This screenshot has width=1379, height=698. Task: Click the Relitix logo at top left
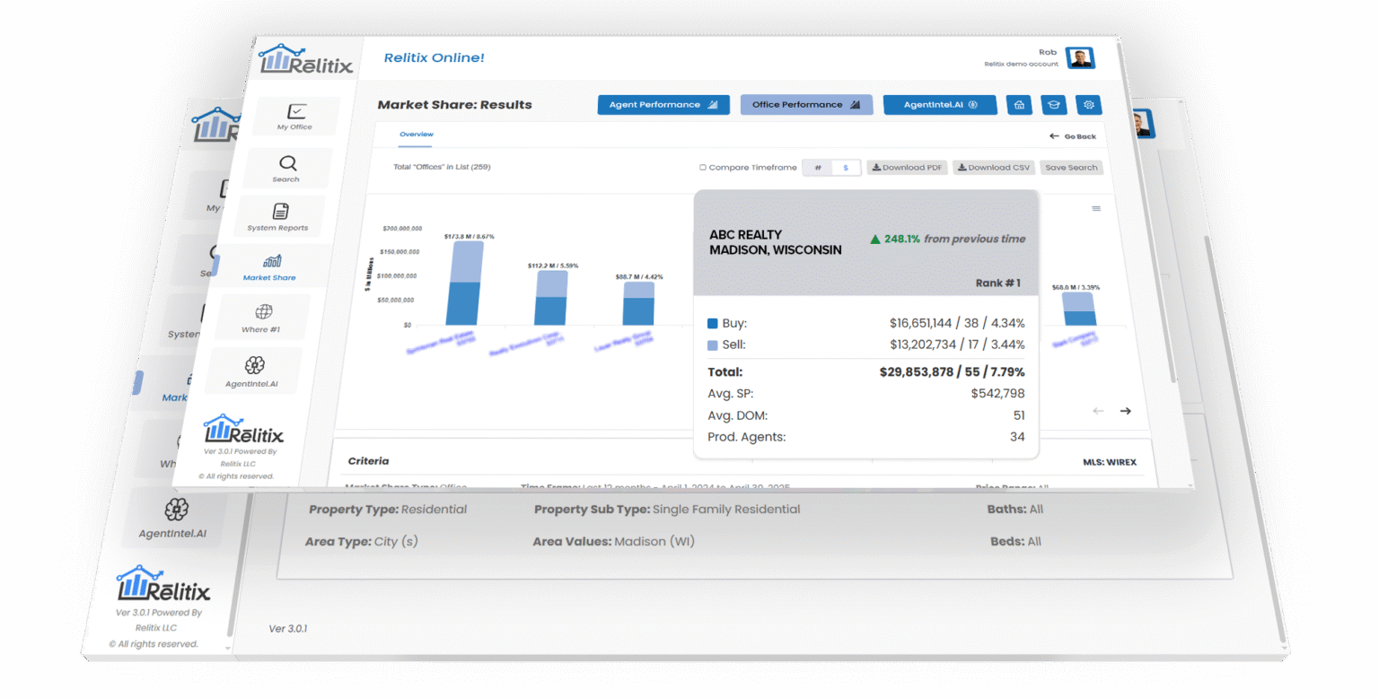click(306, 59)
